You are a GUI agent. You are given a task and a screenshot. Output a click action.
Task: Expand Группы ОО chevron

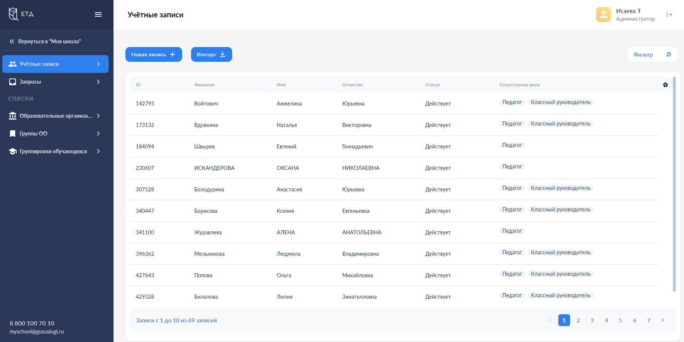point(98,134)
